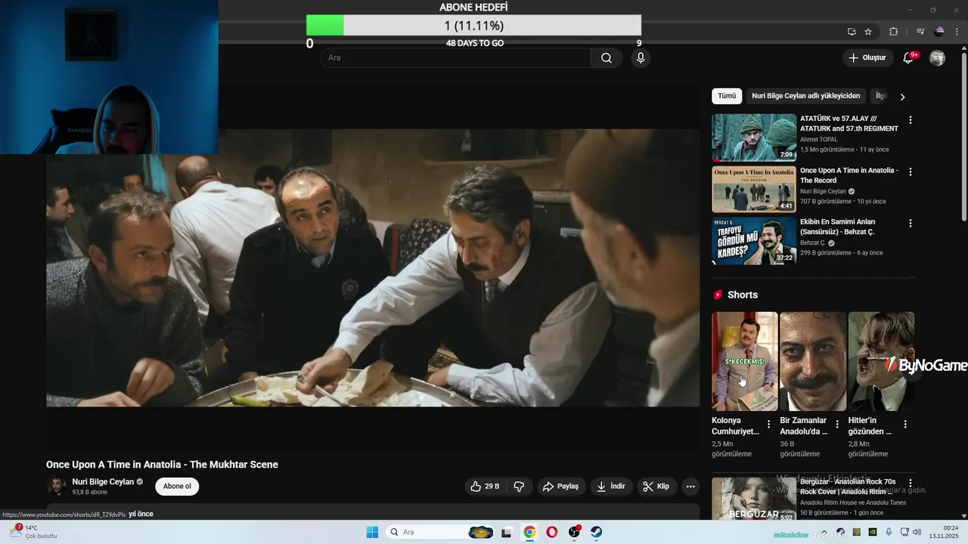Open options for Berguzar Anatolian Rock video
Screen dimensions: 968x544
(x=911, y=484)
